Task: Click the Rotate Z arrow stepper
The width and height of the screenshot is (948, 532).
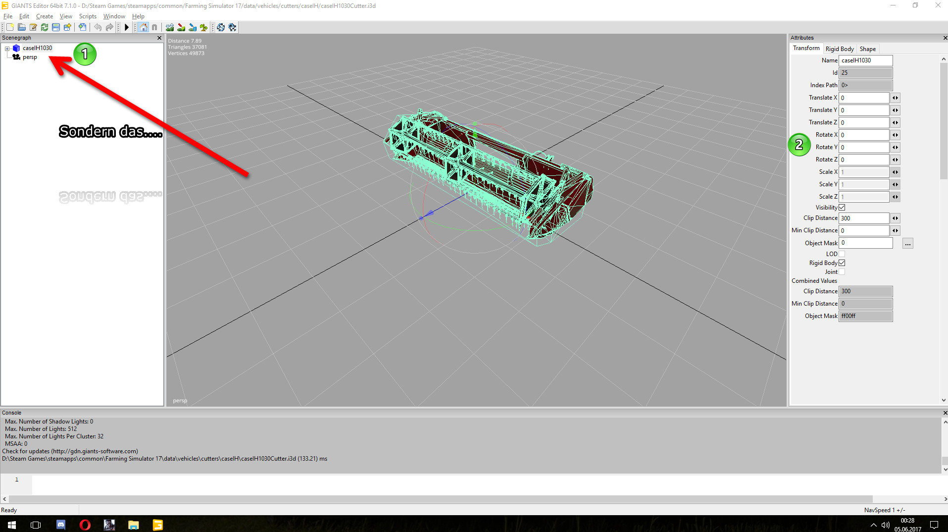Action: point(895,160)
